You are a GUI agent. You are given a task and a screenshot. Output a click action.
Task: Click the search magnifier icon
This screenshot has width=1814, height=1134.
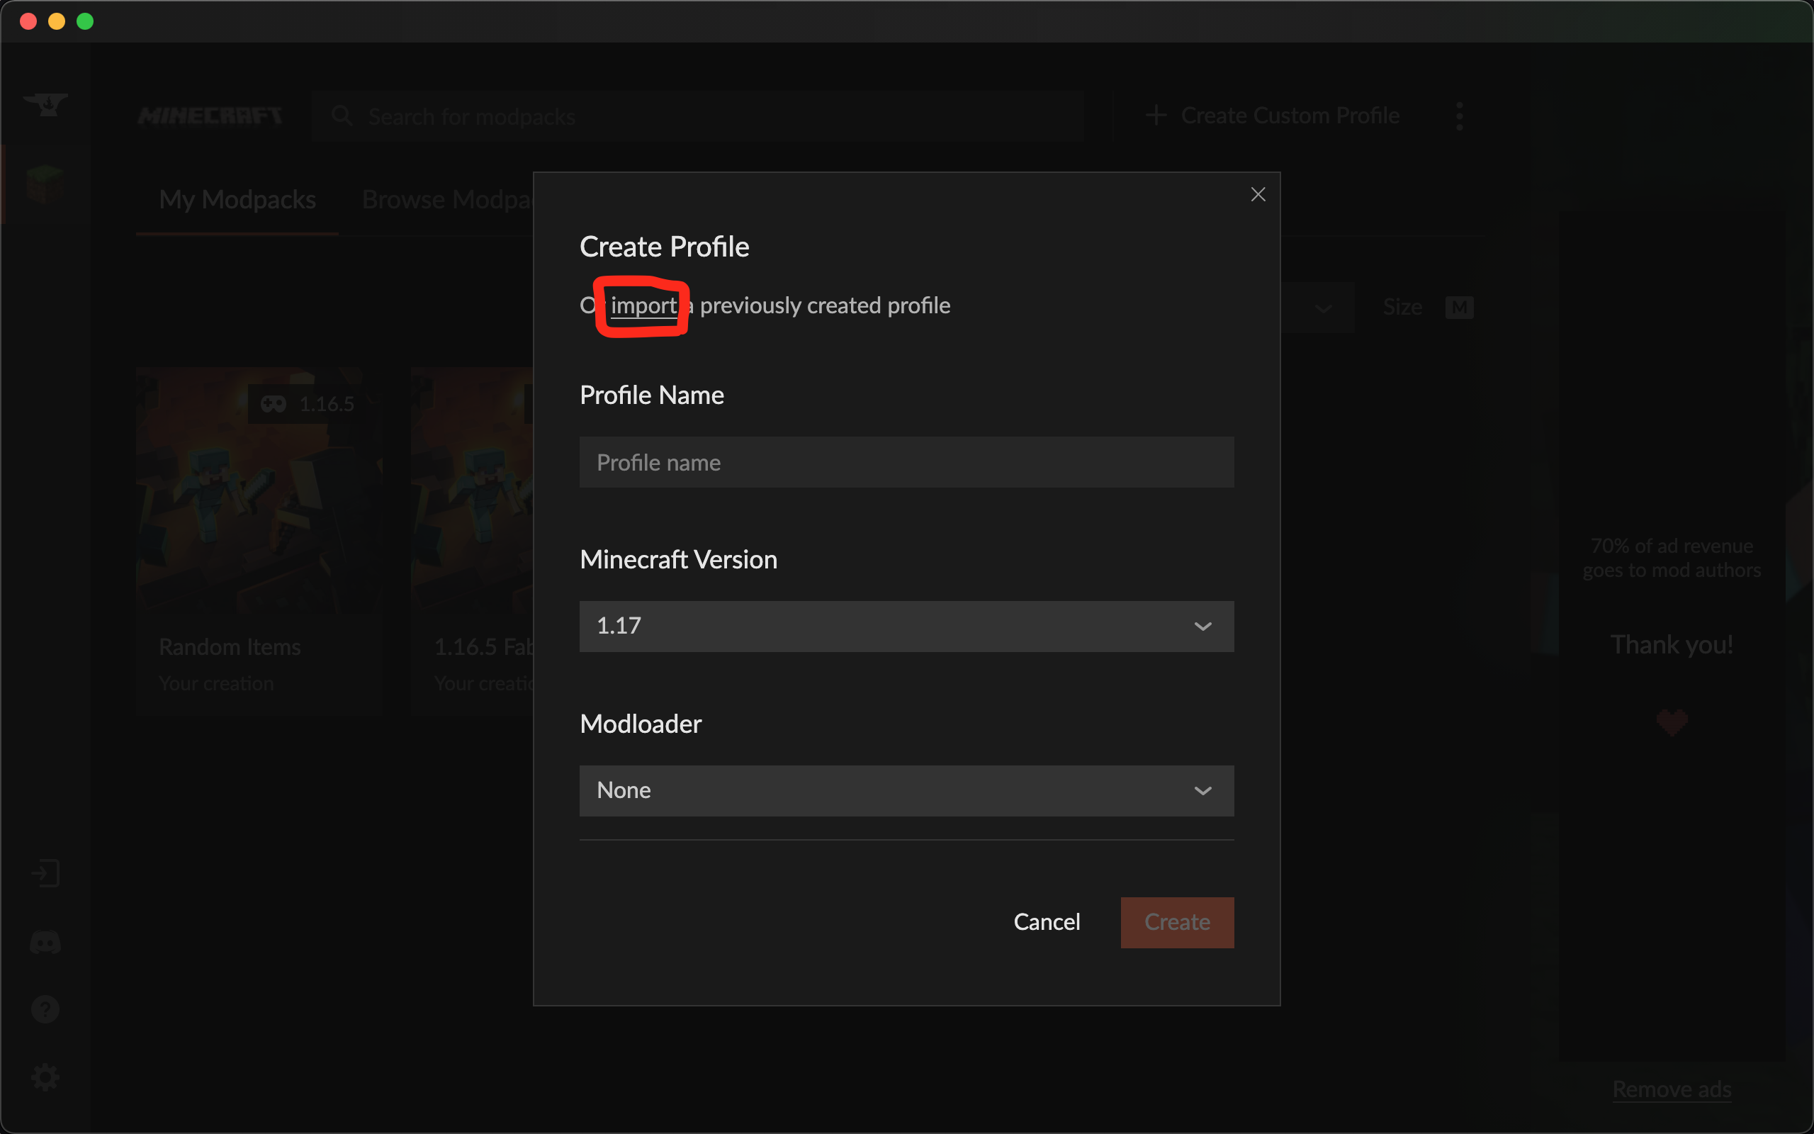tap(342, 116)
